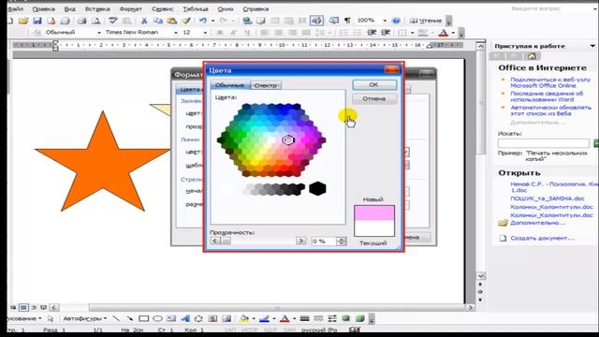Click the Cut scissors icon

click(144, 21)
